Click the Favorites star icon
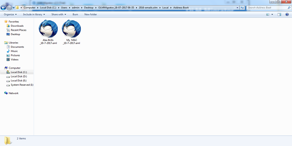Screen dimensions: 292x146 pos(6,22)
